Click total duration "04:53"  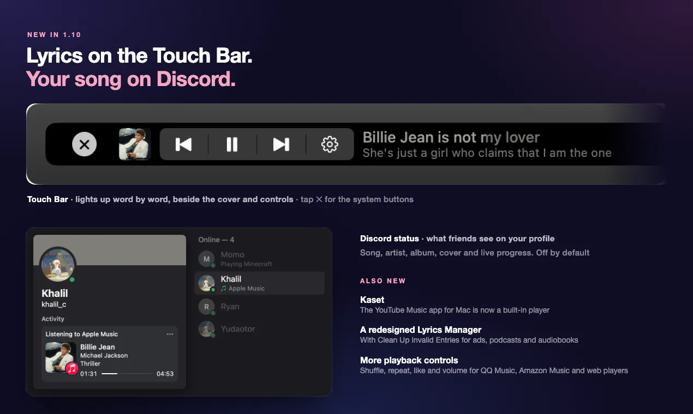point(165,374)
